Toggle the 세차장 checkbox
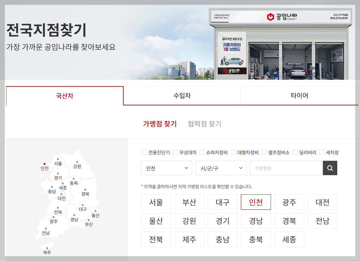Viewport: 360px width, 261px height. tap(321, 152)
